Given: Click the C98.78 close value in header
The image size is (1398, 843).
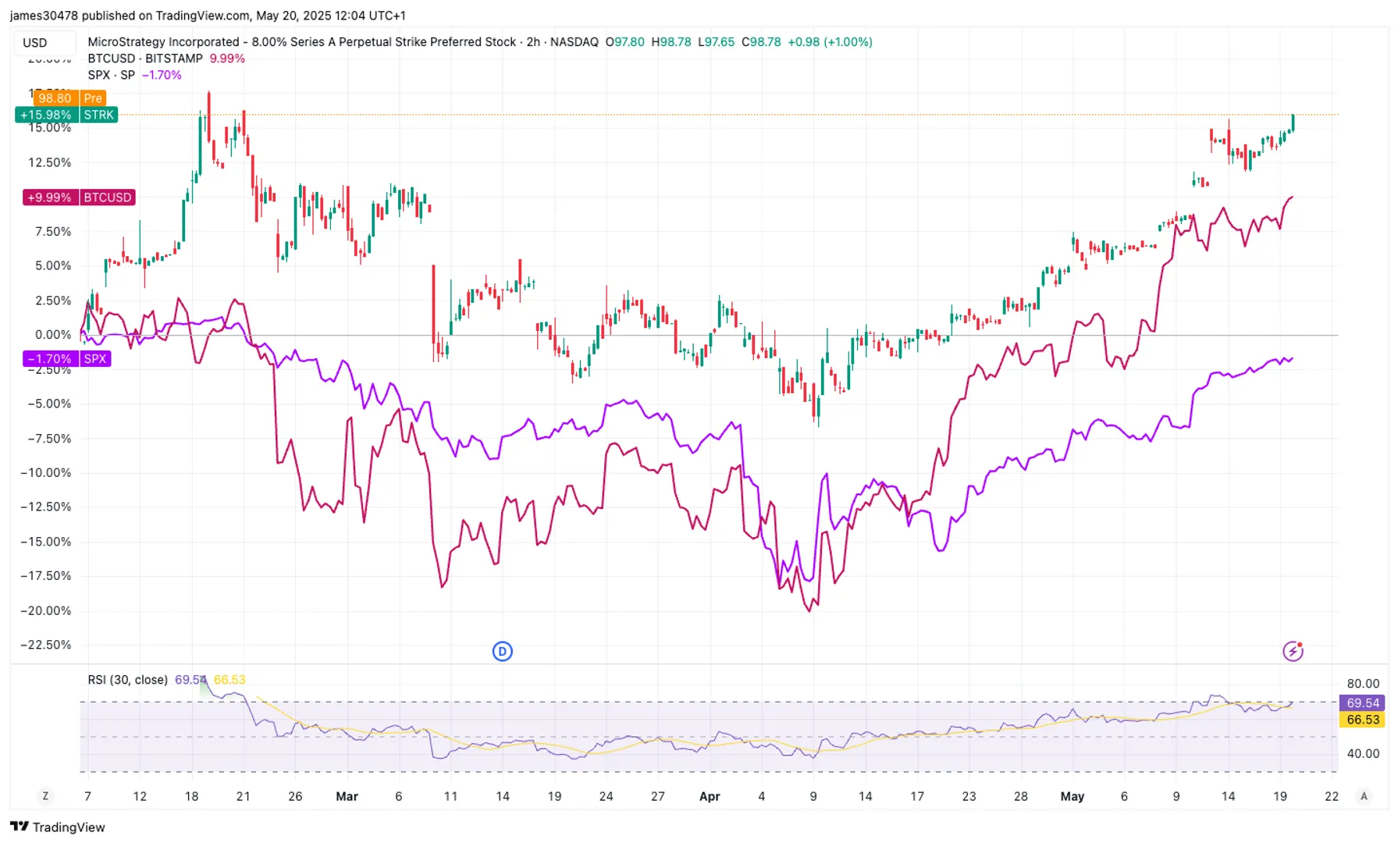Looking at the screenshot, I should coord(761,42).
